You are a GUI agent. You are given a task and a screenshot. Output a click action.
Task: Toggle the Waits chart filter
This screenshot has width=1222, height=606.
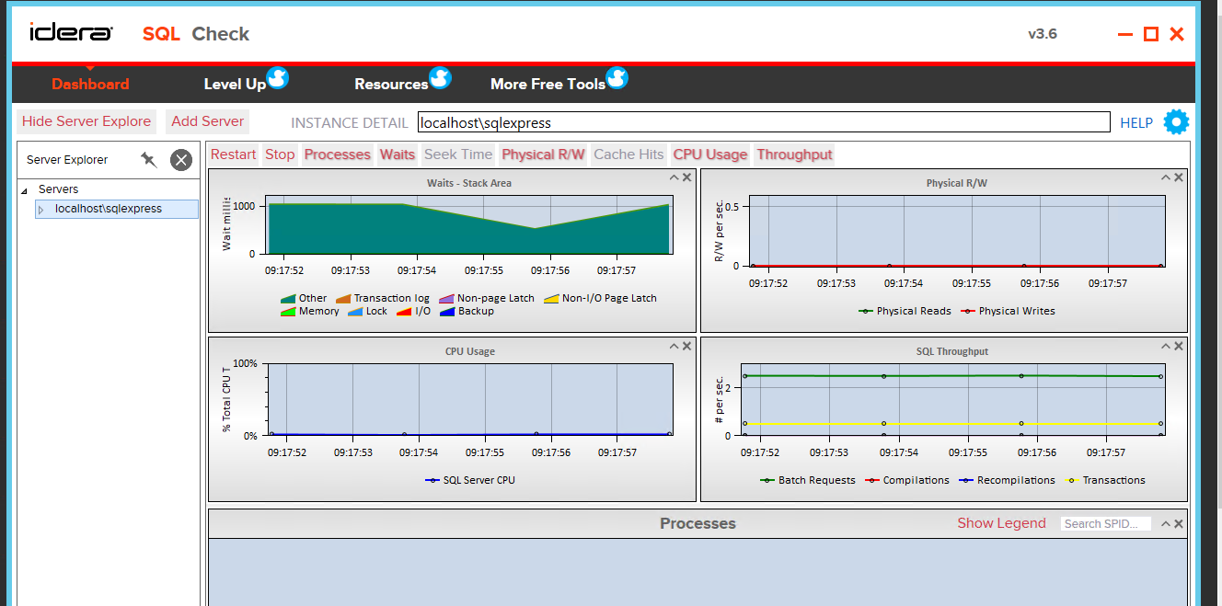point(397,154)
